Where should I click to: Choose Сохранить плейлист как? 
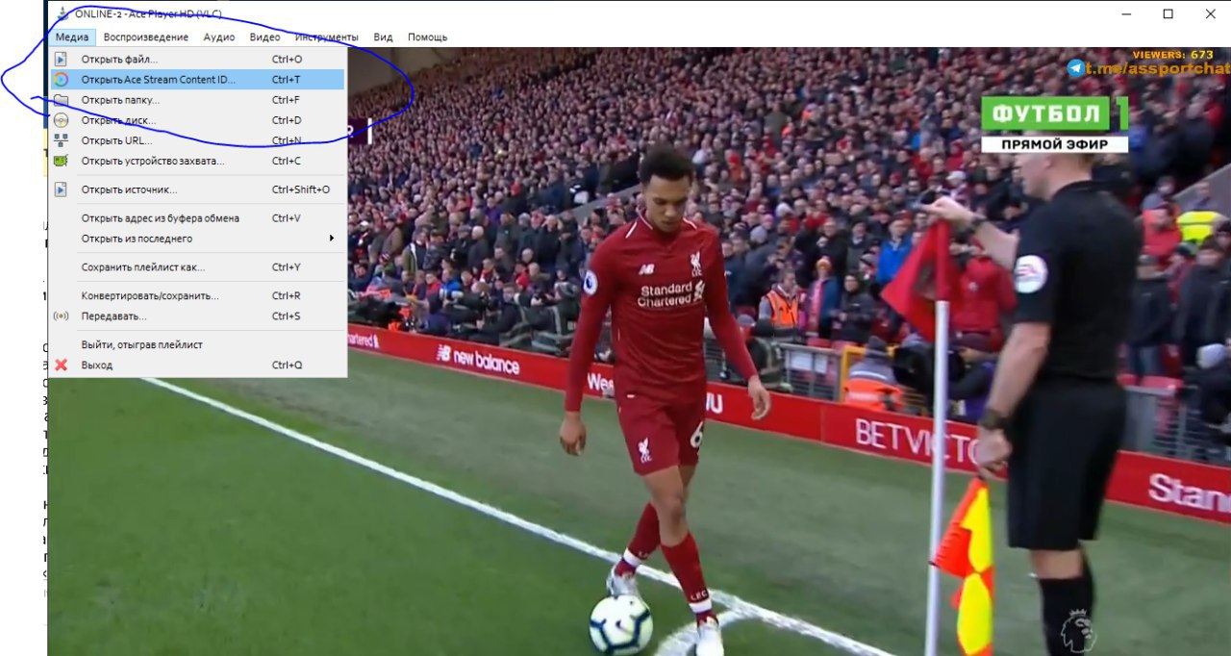(x=197, y=267)
